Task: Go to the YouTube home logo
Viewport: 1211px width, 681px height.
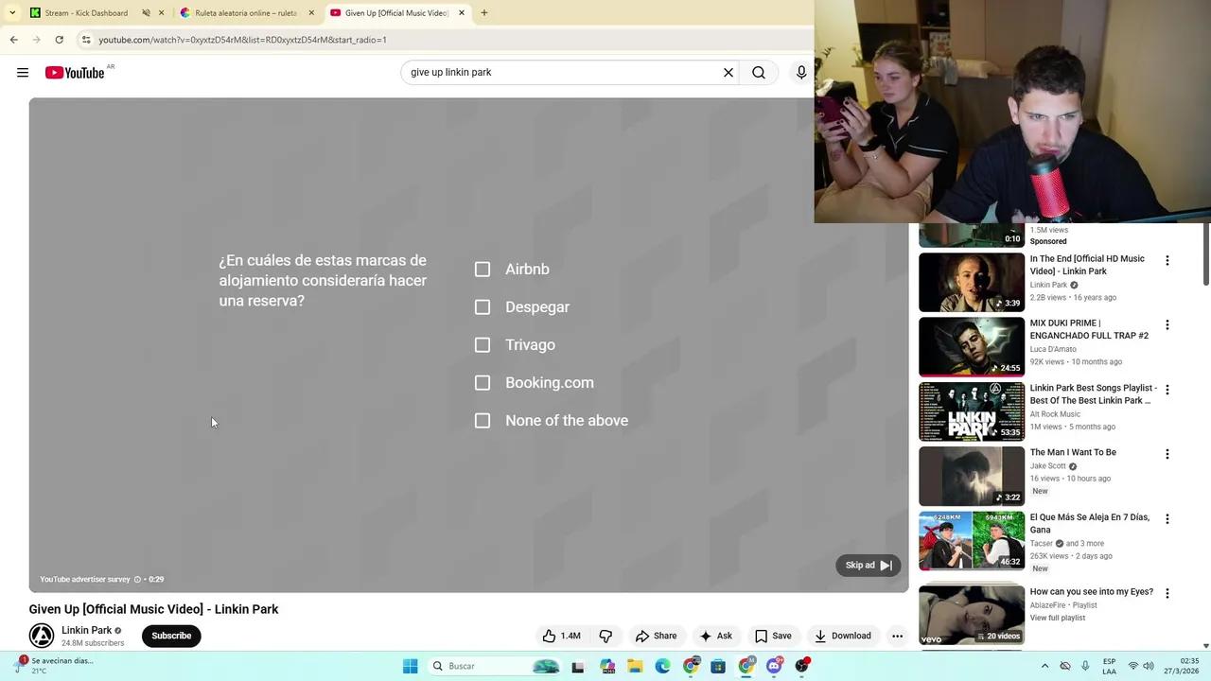Action: (75, 73)
